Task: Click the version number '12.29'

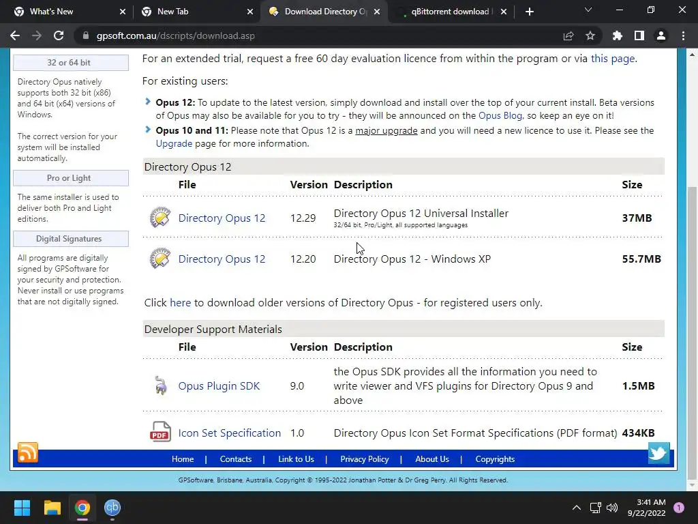Action: [x=303, y=218]
